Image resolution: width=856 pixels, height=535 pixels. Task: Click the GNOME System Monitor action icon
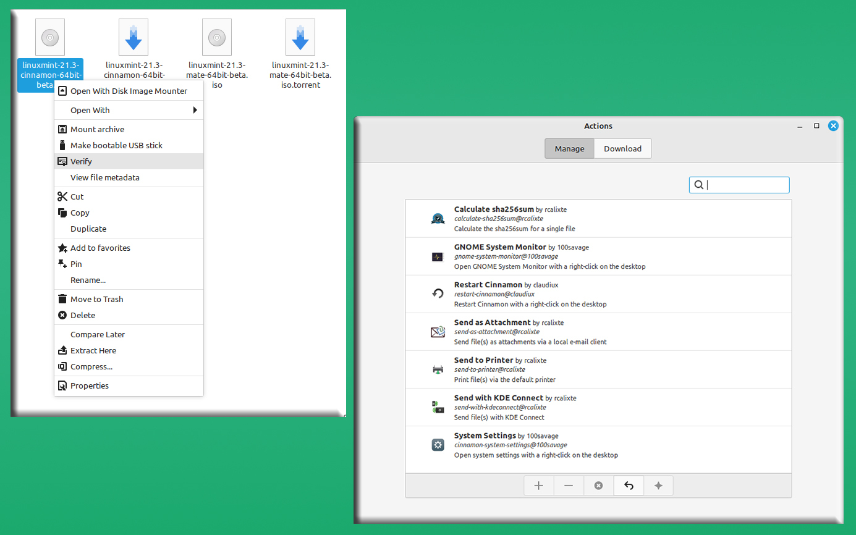(438, 256)
